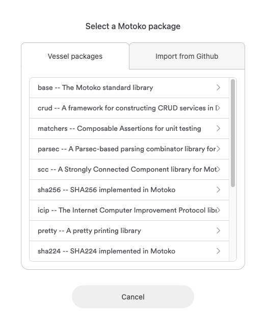Choose the crud framework package
Screen dimensions: 266x324
(x=129, y=108)
